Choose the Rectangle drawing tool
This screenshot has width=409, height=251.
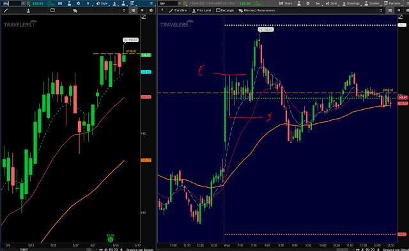click(x=225, y=10)
